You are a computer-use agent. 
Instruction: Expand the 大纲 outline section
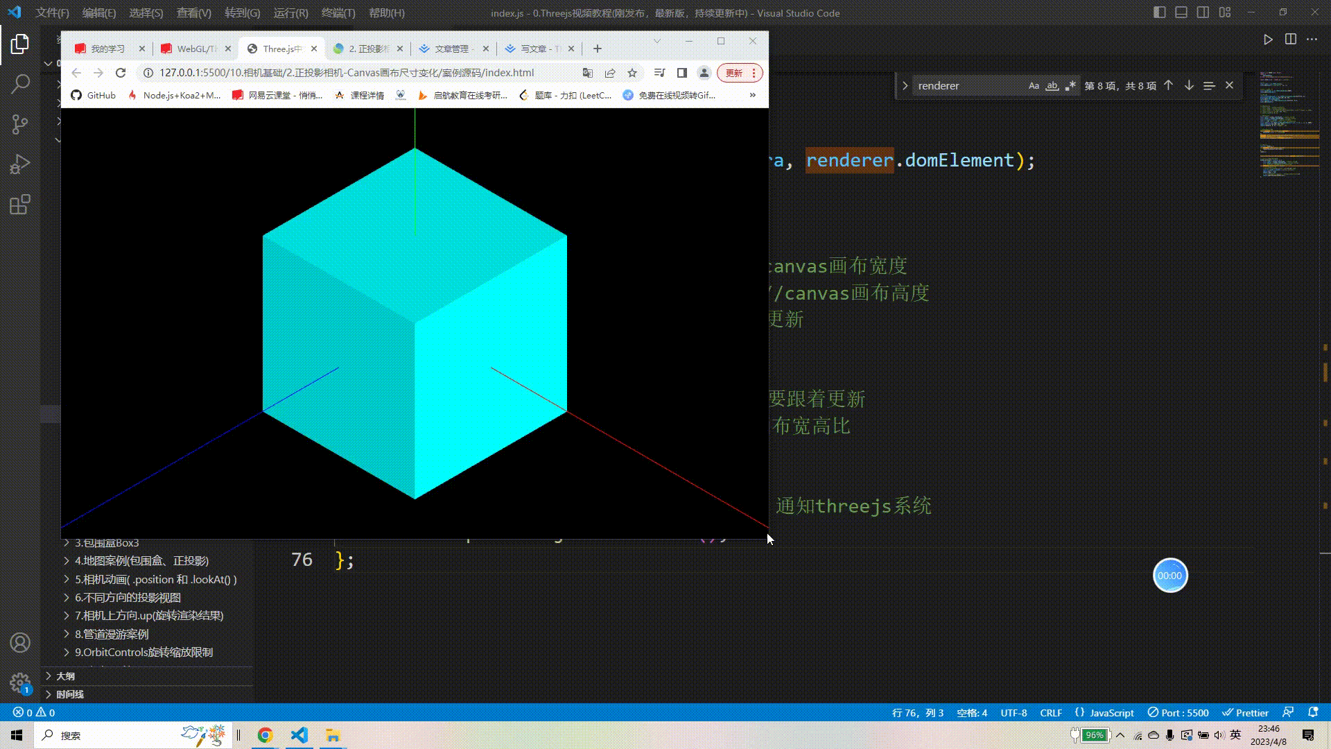(64, 675)
